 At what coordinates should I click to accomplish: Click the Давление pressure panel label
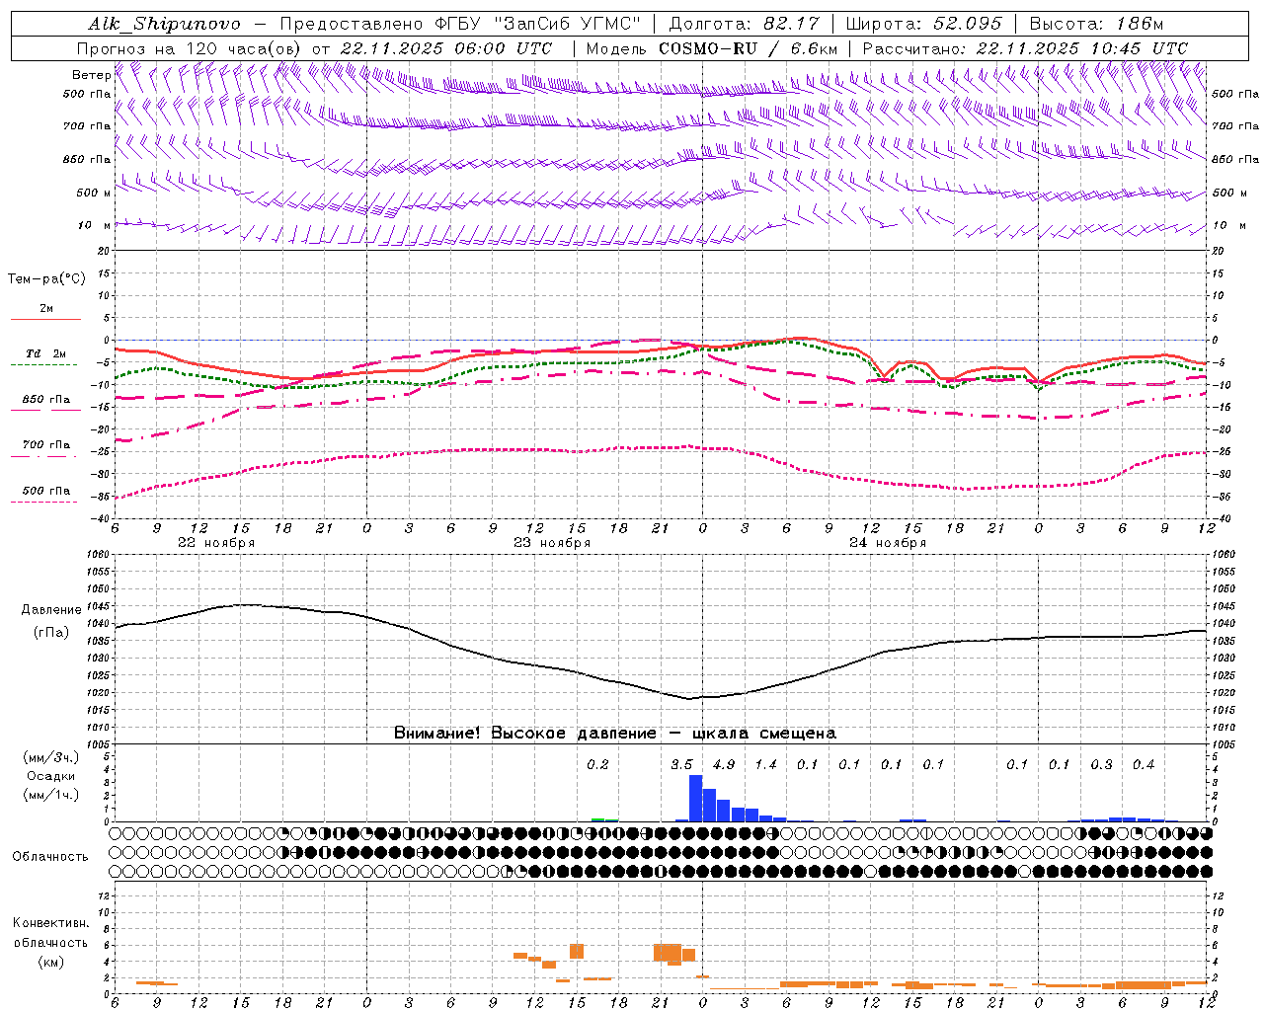pos(51,610)
